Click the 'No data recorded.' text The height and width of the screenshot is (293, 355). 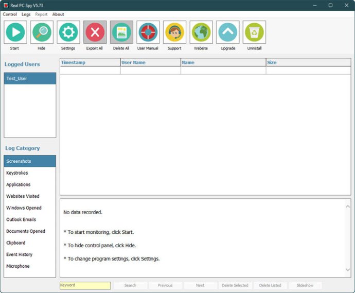(x=83, y=212)
